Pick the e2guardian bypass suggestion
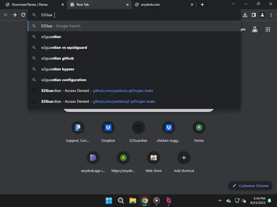277x207 pixels. [134, 69]
